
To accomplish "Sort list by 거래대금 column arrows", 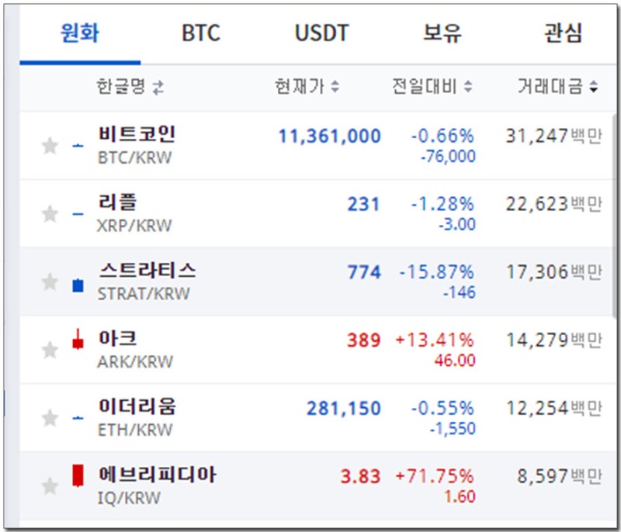I will click(x=593, y=86).
